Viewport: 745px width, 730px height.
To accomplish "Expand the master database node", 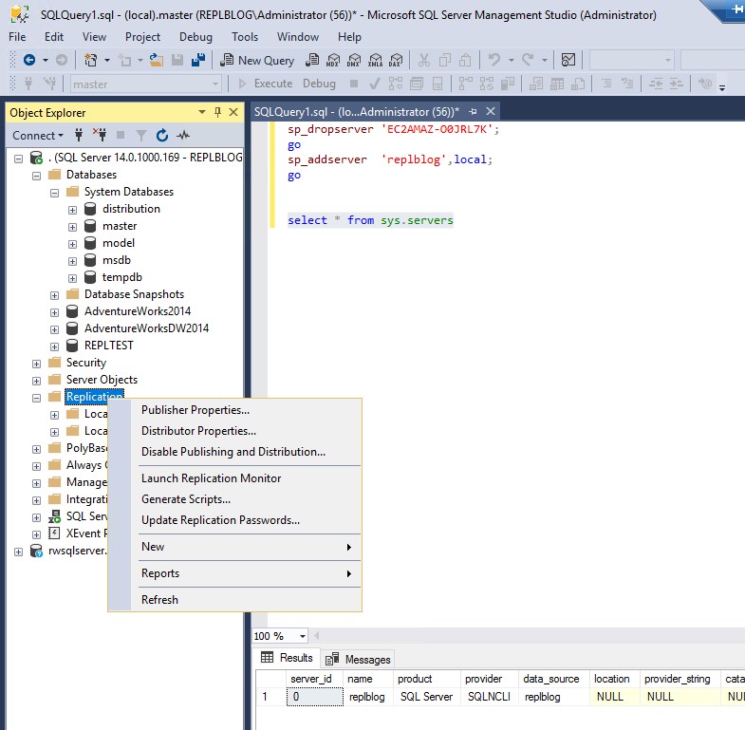I will (72, 227).
